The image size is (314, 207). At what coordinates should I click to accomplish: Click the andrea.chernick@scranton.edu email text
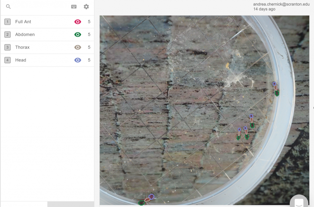pyautogui.click(x=281, y=4)
